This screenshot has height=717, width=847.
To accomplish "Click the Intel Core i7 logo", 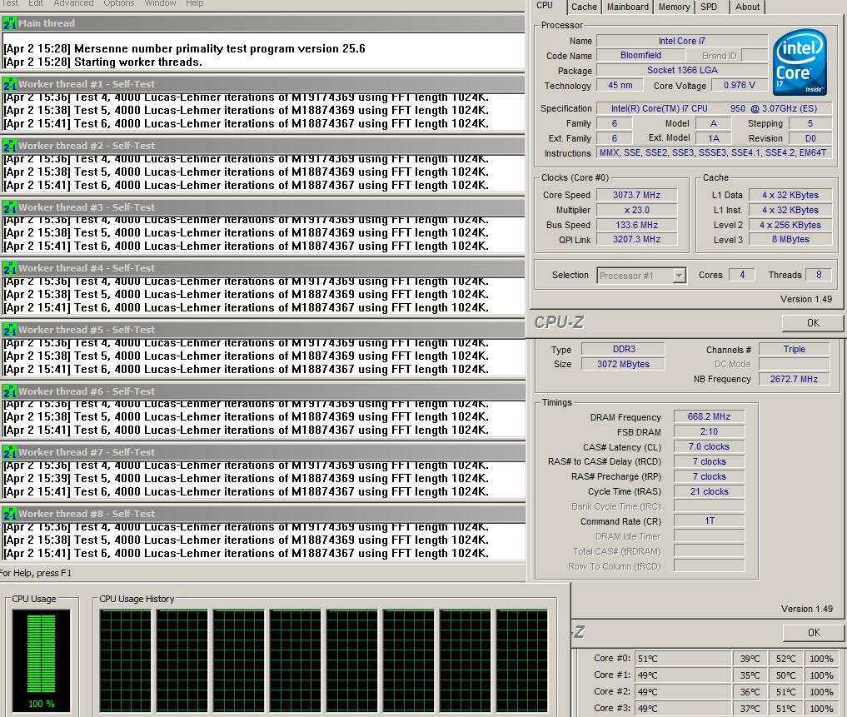I will [800, 62].
